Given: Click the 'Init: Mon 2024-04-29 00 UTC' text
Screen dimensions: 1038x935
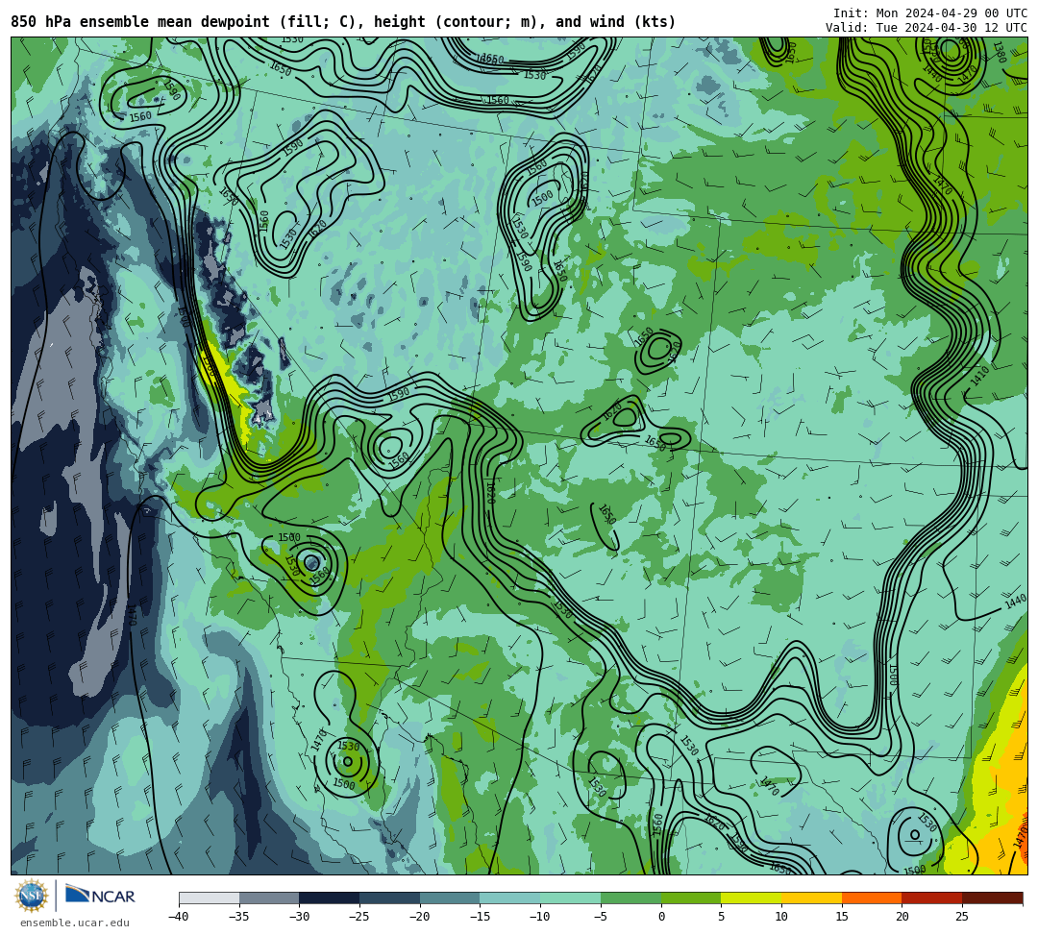Looking at the screenshot, I should [930, 13].
